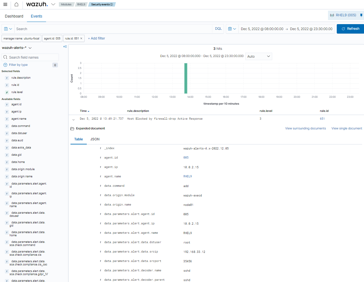This screenshot has width=364, height=282.
Task: Click the agent.id value 005 link
Action: pyautogui.click(x=186, y=158)
